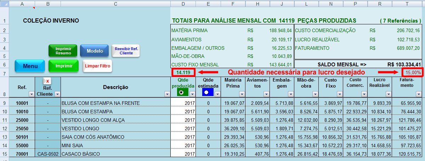Select the CAS-0502 client reference cell
Screen dimensions: 425x161
(48, 154)
